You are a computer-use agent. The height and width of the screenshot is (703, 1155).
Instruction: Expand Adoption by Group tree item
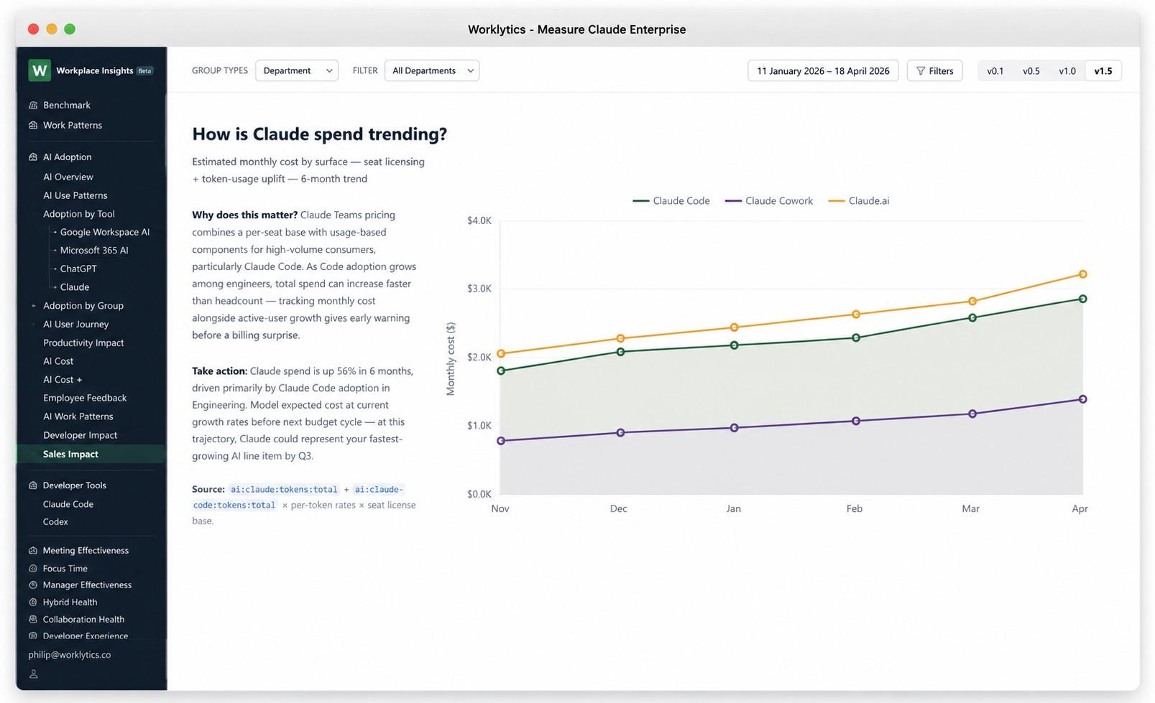click(33, 306)
